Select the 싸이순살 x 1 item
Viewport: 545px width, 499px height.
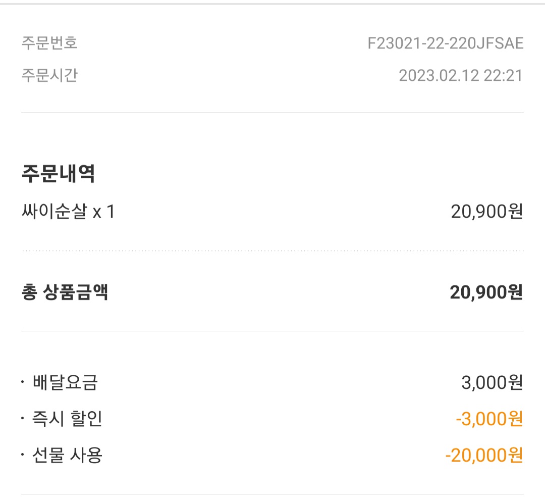(x=68, y=211)
